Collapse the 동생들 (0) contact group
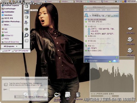 point(86,36)
